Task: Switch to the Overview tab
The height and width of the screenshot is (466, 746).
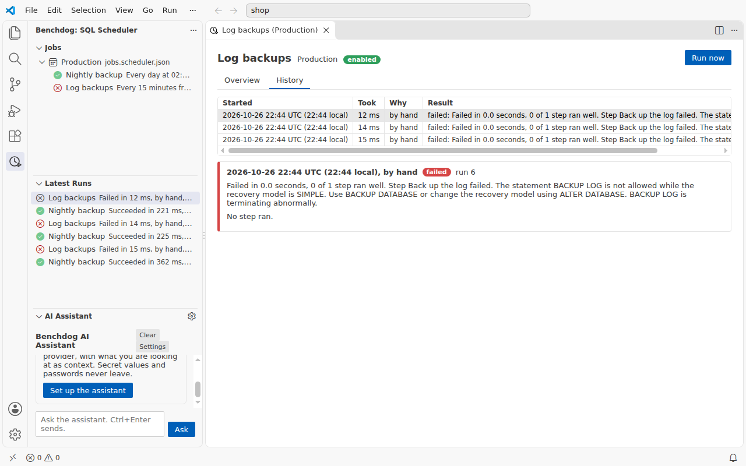Action: coord(242,80)
